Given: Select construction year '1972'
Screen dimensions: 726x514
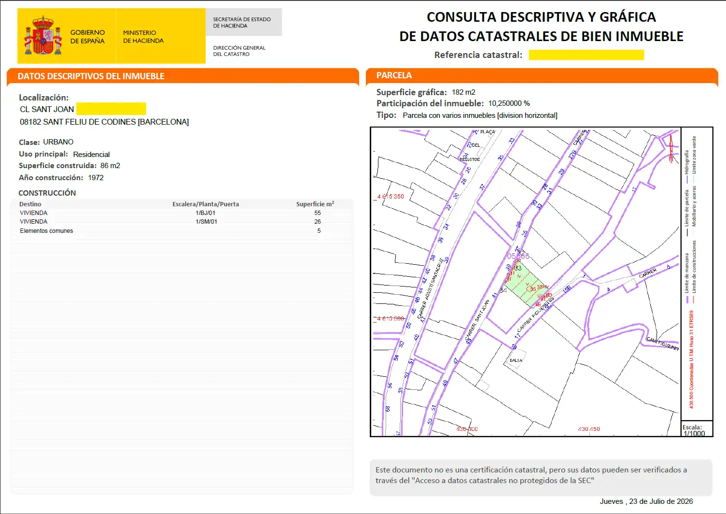Looking at the screenshot, I should 96,178.
